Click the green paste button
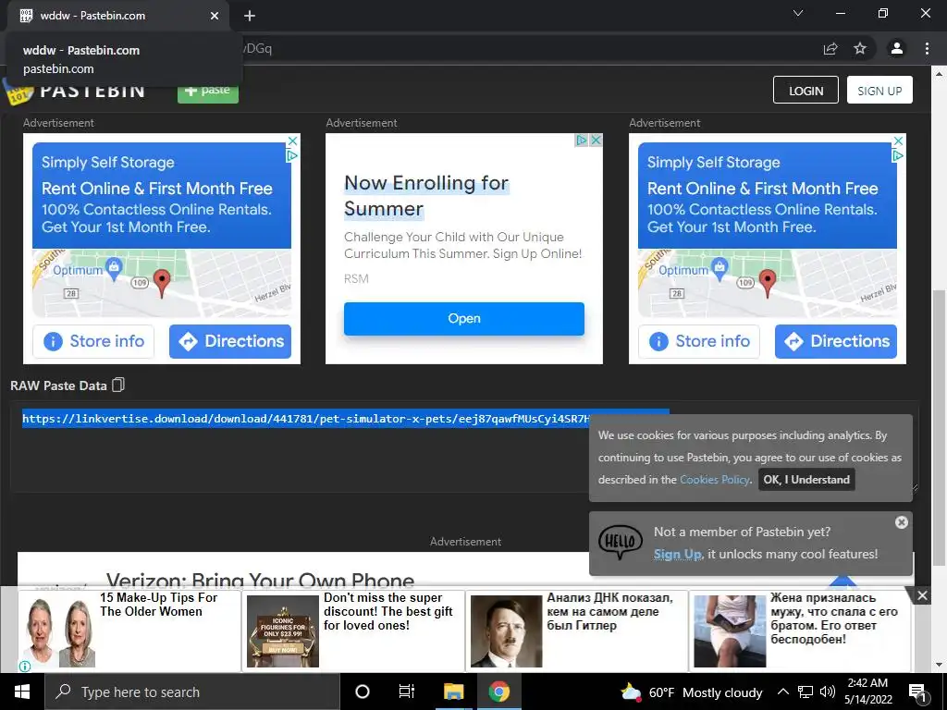Image resolution: width=947 pixels, height=710 pixels. pyautogui.click(x=208, y=92)
